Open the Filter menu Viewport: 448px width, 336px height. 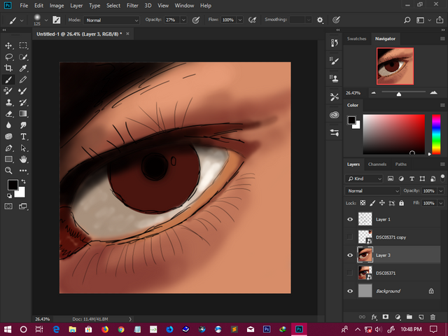pos(132,6)
